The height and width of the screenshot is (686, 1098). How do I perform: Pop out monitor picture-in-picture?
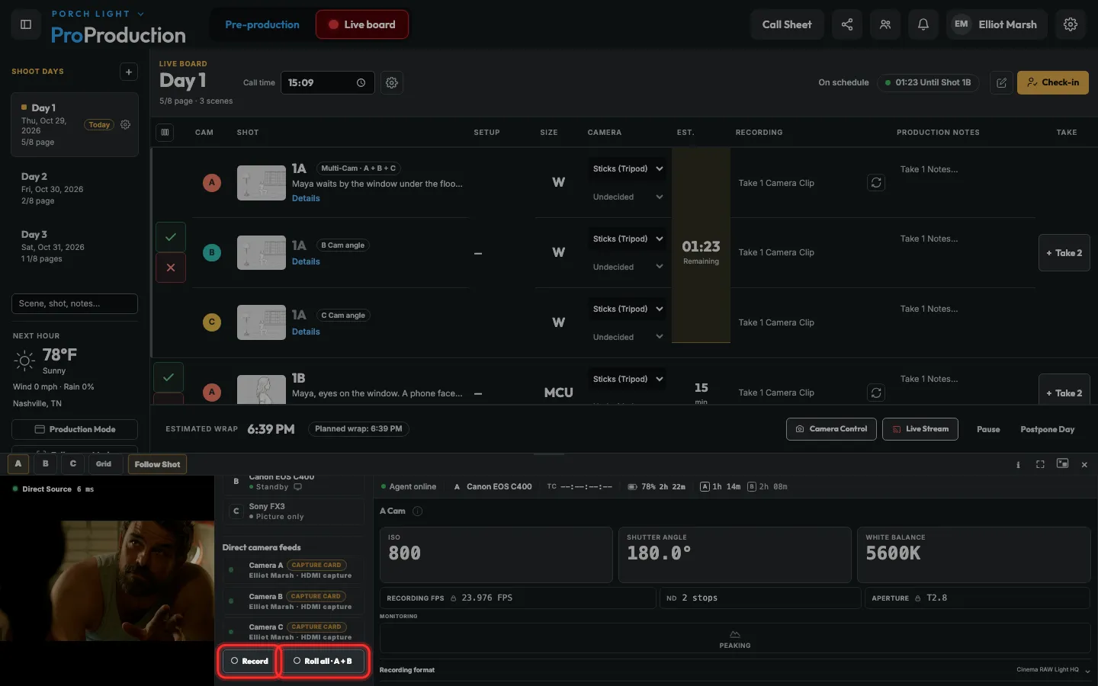tap(1062, 463)
